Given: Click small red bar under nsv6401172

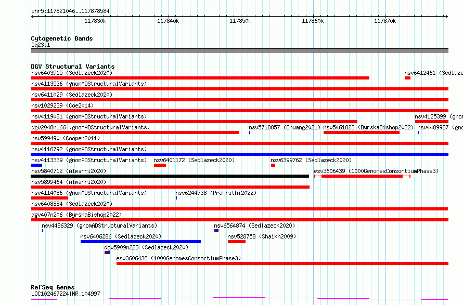Looking at the screenshot, I should pyautogui.click(x=160, y=165).
